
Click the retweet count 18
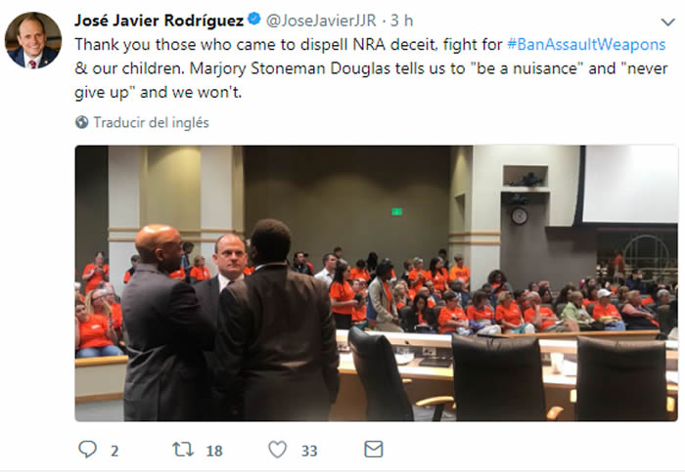[214, 451]
